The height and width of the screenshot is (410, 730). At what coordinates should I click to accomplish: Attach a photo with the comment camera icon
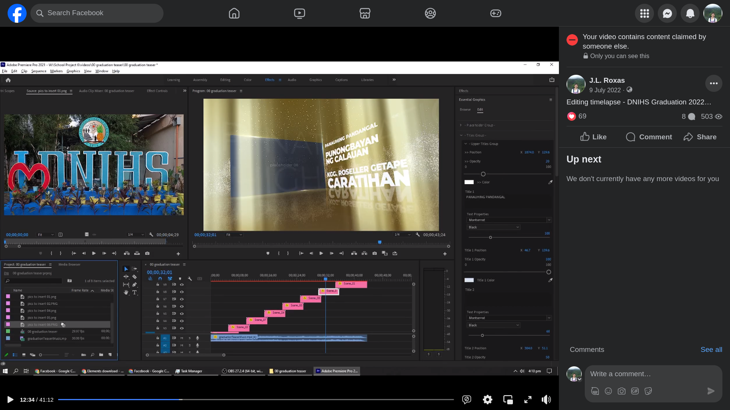622,391
